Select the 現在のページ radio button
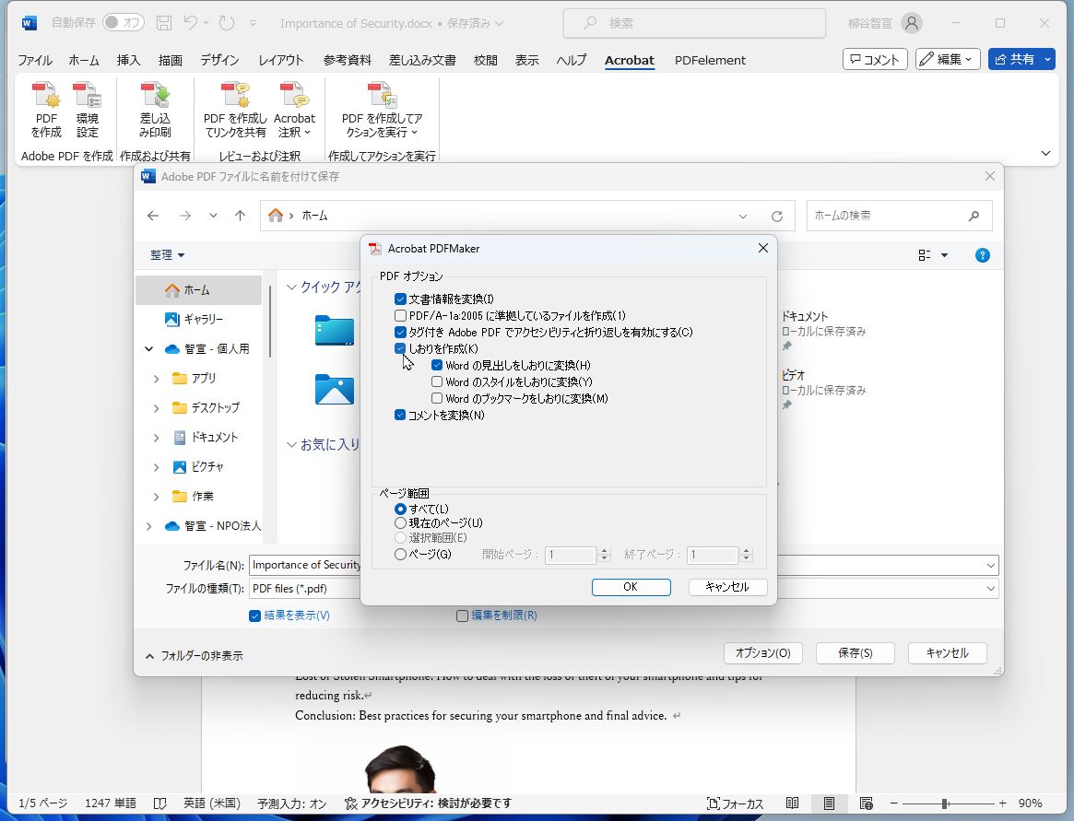 tap(400, 522)
